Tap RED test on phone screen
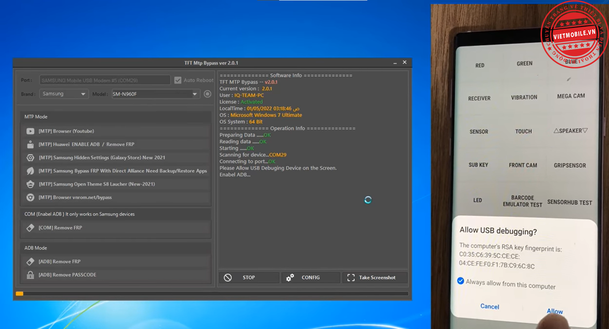This screenshot has width=609, height=329. tap(480, 65)
